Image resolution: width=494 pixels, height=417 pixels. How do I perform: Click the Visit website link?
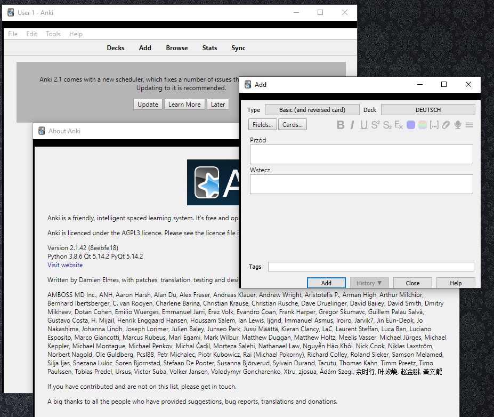[64, 264]
